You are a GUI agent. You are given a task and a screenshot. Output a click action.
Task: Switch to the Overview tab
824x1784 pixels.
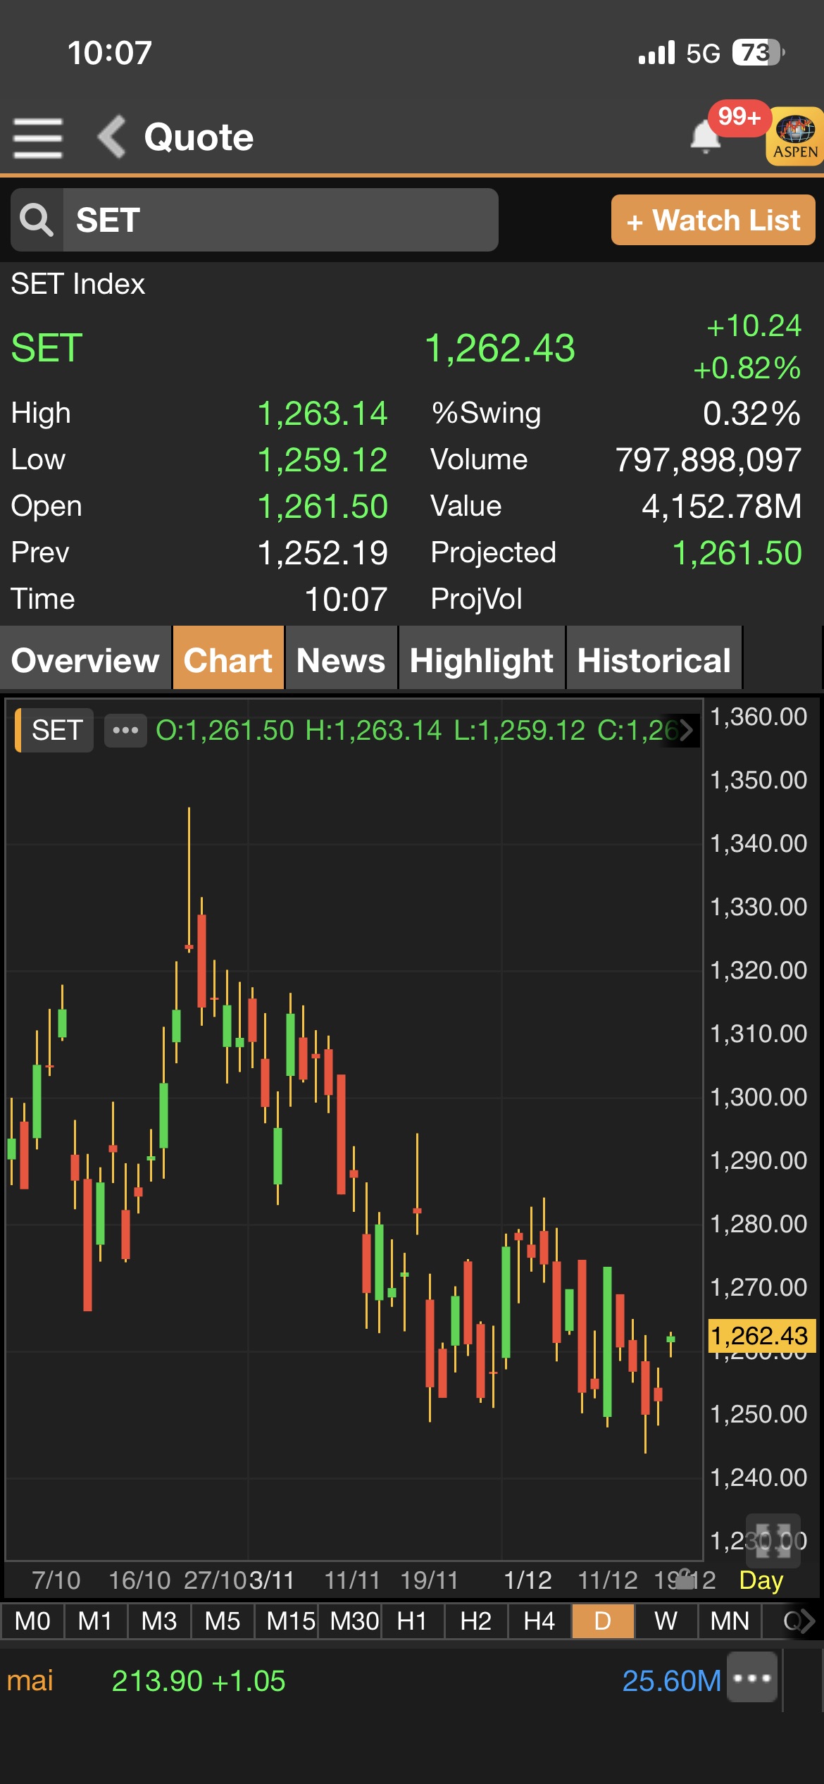tap(85, 660)
